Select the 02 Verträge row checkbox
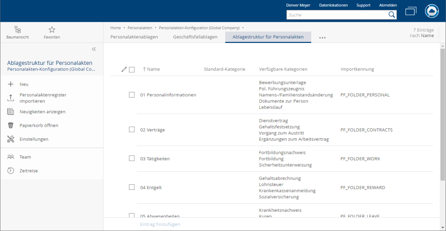The image size is (446, 231). click(x=132, y=130)
